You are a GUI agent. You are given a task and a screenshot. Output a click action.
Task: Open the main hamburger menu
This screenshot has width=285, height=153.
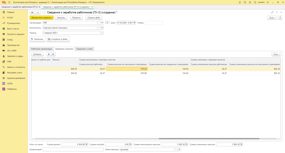(9, 2)
